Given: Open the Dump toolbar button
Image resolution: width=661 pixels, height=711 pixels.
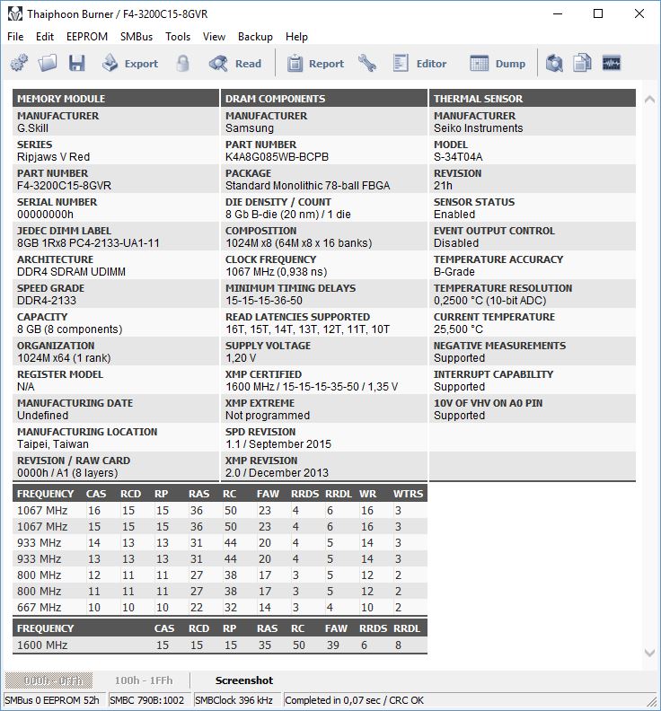Looking at the screenshot, I should tap(498, 64).
